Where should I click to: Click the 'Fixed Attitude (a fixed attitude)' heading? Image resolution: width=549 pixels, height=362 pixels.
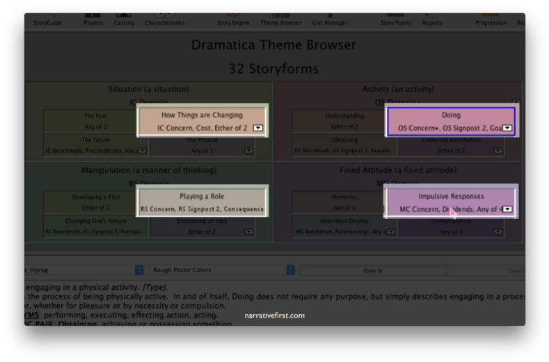pyautogui.click(x=398, y=170)
